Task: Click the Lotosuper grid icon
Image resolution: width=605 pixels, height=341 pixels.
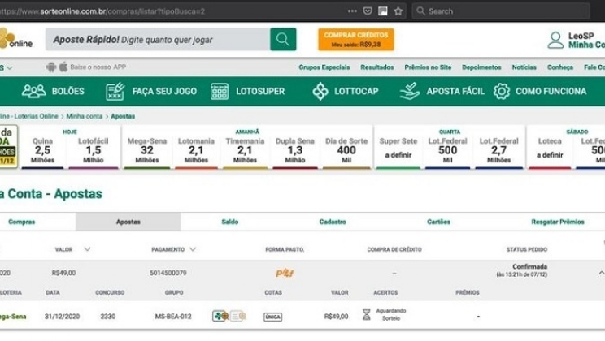Action: click(x=220, y=91)
